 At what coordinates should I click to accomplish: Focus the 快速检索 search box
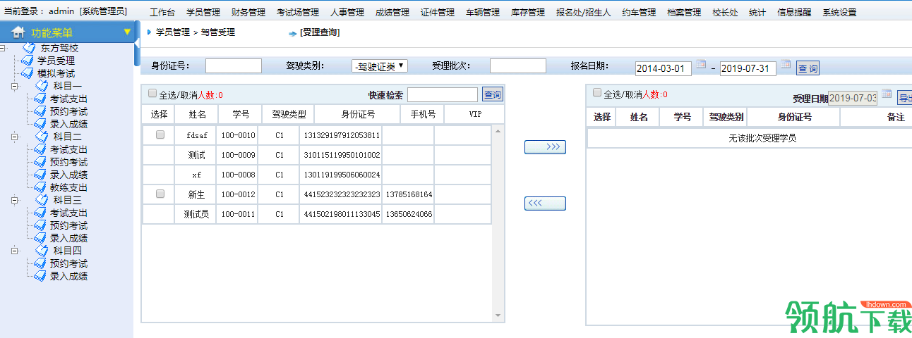tap(443, 94)
